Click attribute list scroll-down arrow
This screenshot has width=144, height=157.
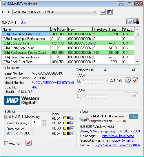point(137,62)
